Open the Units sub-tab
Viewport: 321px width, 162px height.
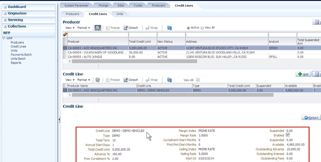click(x=120, y=14)
